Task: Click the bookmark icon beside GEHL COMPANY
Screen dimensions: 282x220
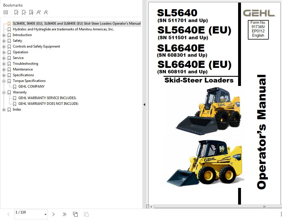Action: coord(15,87)
